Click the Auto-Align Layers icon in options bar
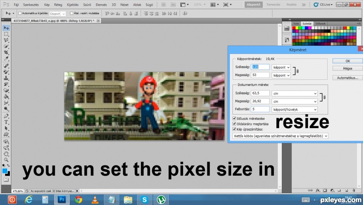 [x=185, y=13]
